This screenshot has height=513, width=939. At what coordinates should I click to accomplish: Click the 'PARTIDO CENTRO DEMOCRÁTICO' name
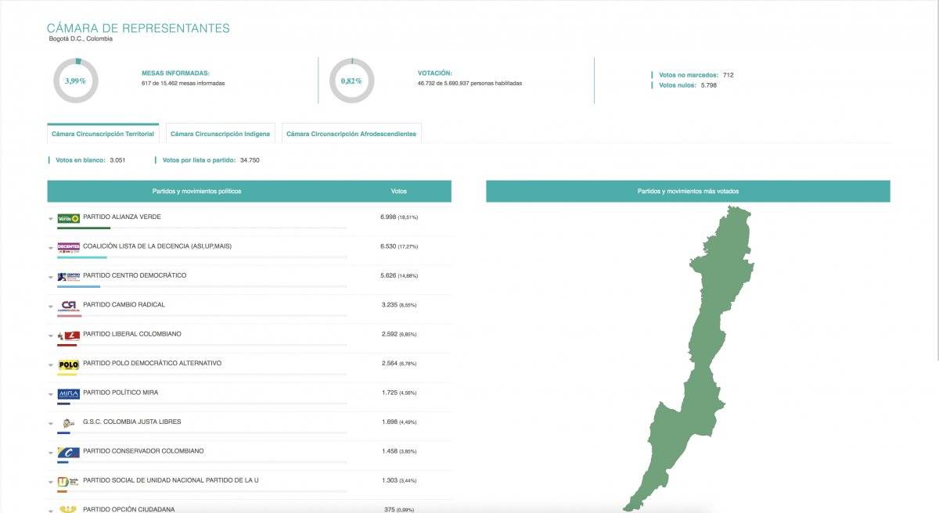pos(135,275)
